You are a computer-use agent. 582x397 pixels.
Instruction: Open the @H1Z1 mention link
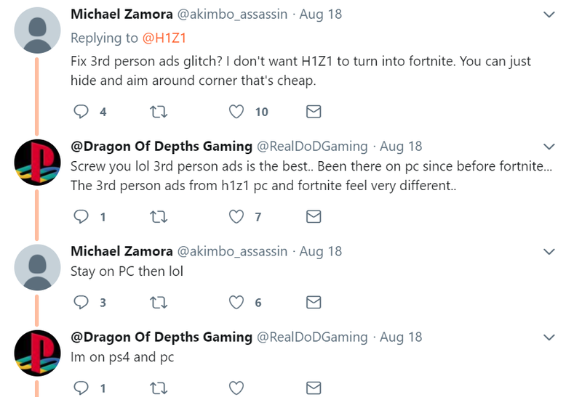(x=164, y=38)
